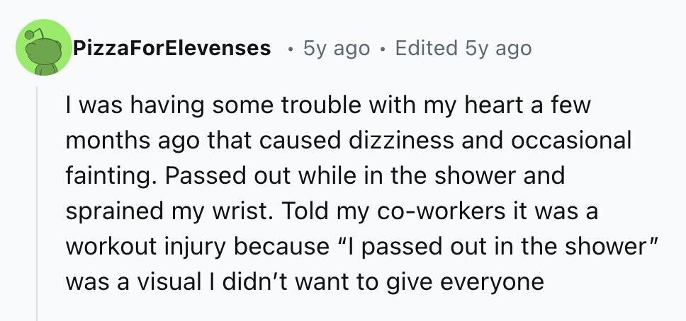
Task: Click the 'Edited 5y ago' label
Action: click(x=463, y=49)
